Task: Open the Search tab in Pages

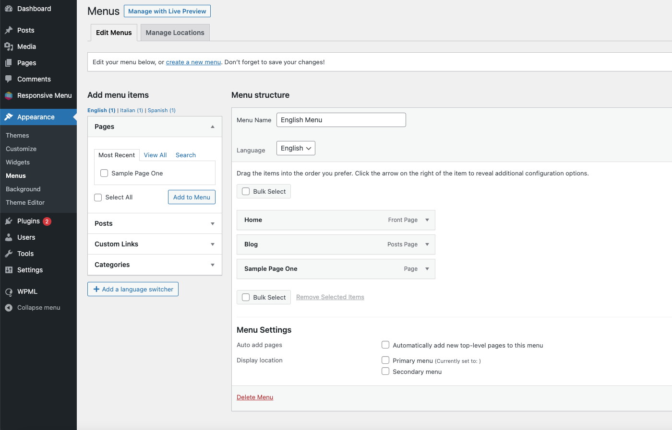Action: (x=186, y=155)
